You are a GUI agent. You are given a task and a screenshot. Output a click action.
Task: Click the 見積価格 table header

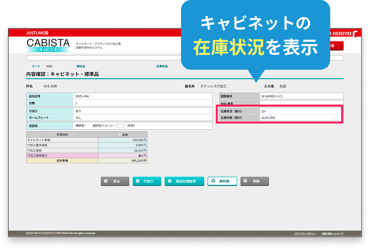pos(62,134)
